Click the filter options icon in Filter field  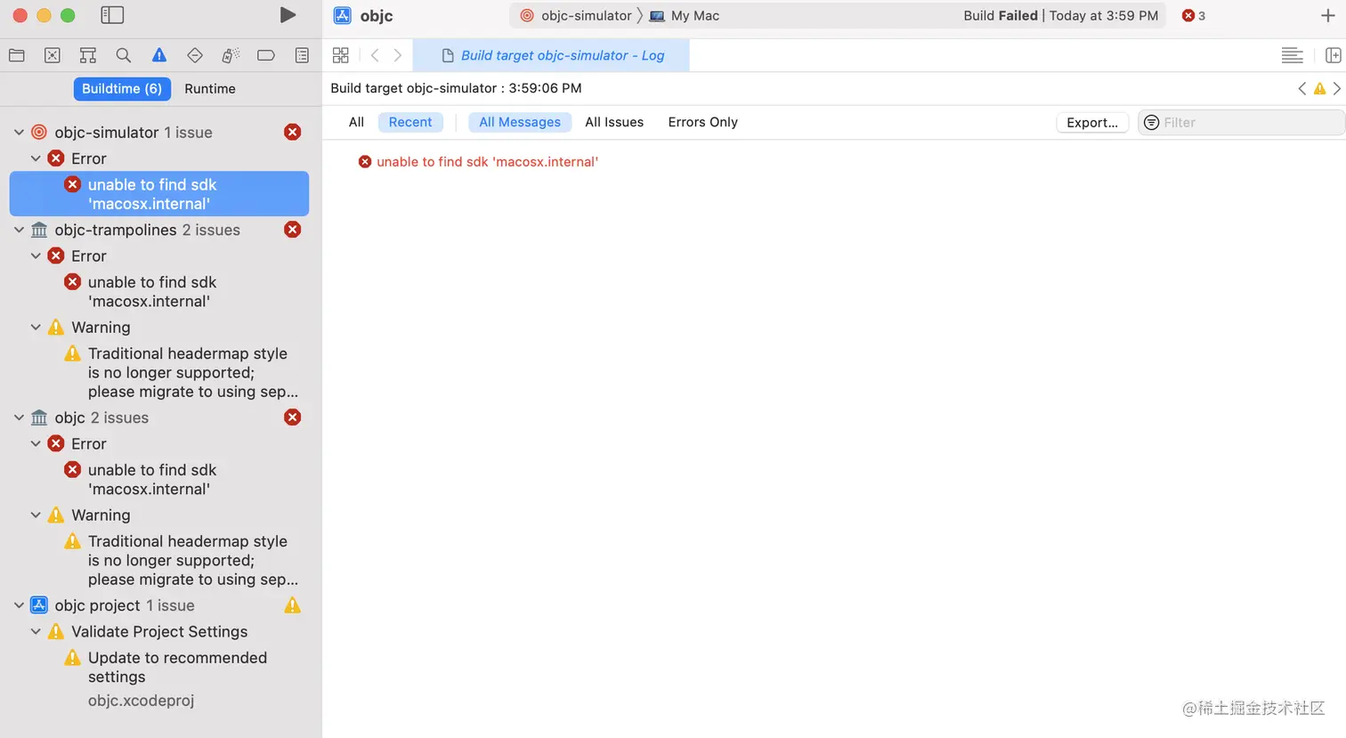coord(1151,123)
